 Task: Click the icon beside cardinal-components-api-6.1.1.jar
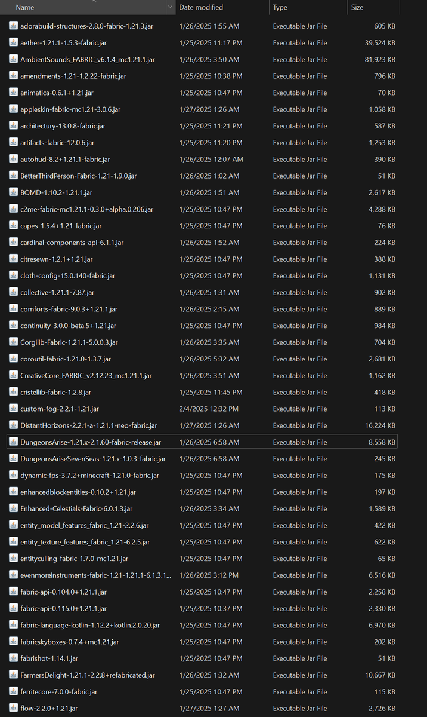click(14, 243)
